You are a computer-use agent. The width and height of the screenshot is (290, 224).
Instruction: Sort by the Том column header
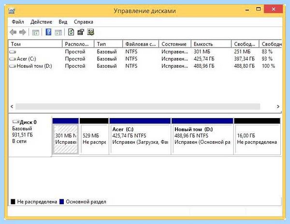click(x=35, y=44)
